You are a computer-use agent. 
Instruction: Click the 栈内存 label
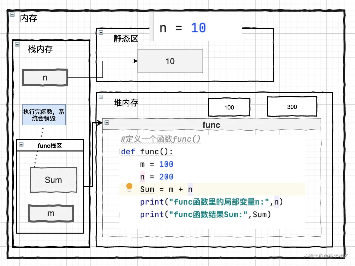tap(40, 49)
